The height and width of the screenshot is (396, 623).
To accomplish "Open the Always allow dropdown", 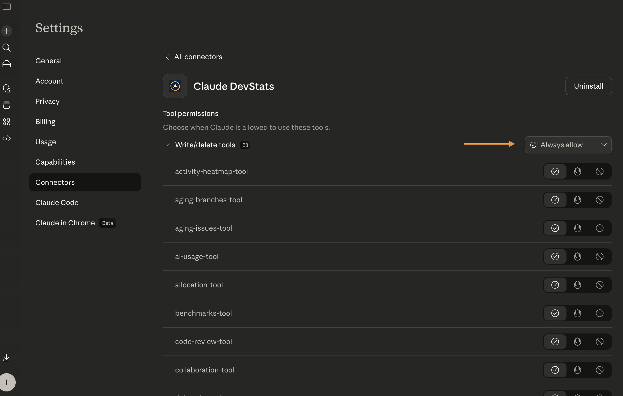I will (568, 145).
